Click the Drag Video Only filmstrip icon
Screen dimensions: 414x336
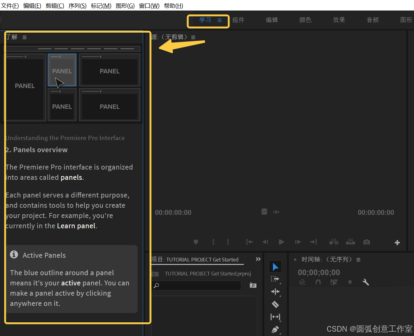tap(264, 212)
